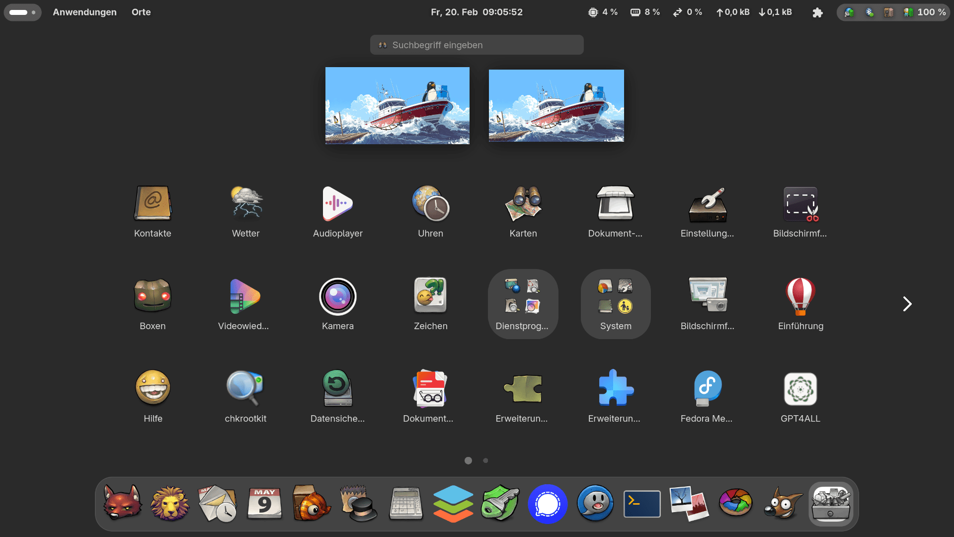Switch to second app grid page dot

click(485, 460)
